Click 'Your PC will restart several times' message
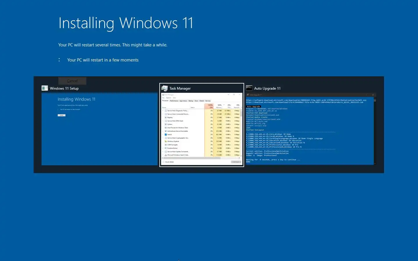The height and width of the screenshot is (261, 418). [x=113, y=45]
